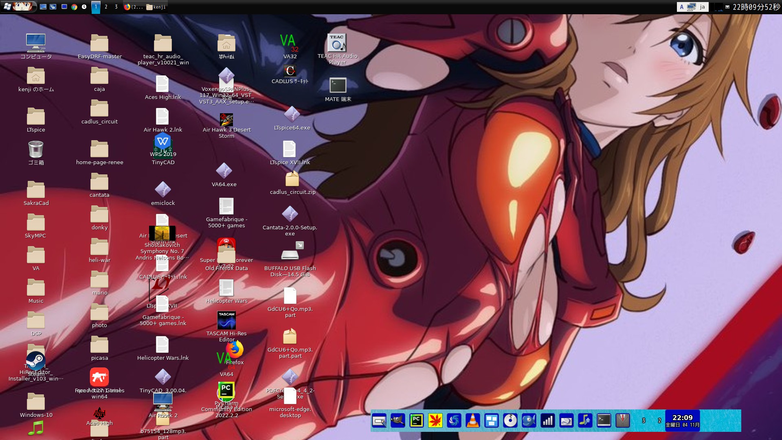Launch TEAC HR Audio Player
This screenshot has height=440, width=782.
click(337, 43)
